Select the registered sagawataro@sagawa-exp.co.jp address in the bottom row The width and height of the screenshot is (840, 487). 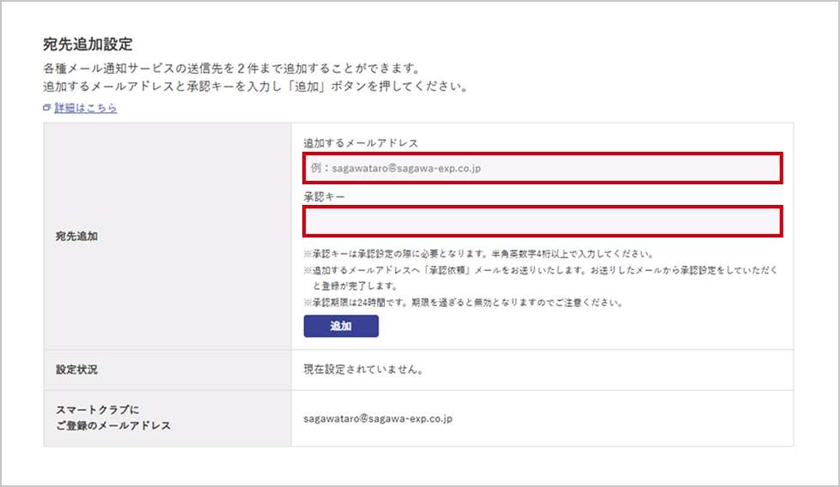pos(378,418)
